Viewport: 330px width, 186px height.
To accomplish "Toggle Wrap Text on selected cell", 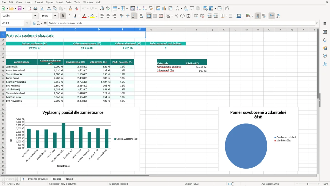I will (x=141, y=16).
